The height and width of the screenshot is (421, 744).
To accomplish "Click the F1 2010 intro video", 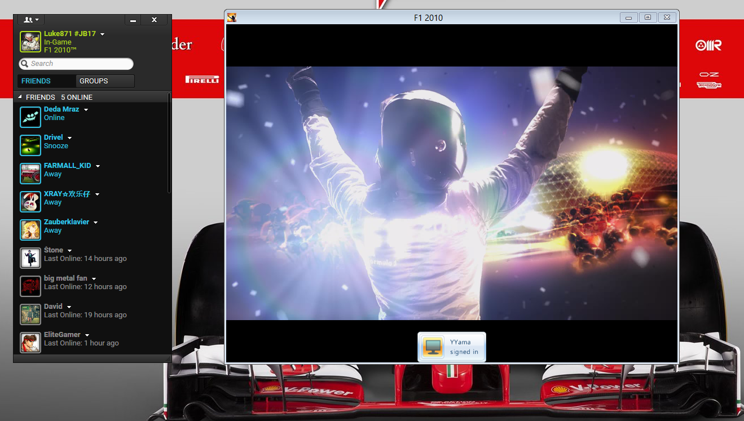I will point(452,193).
